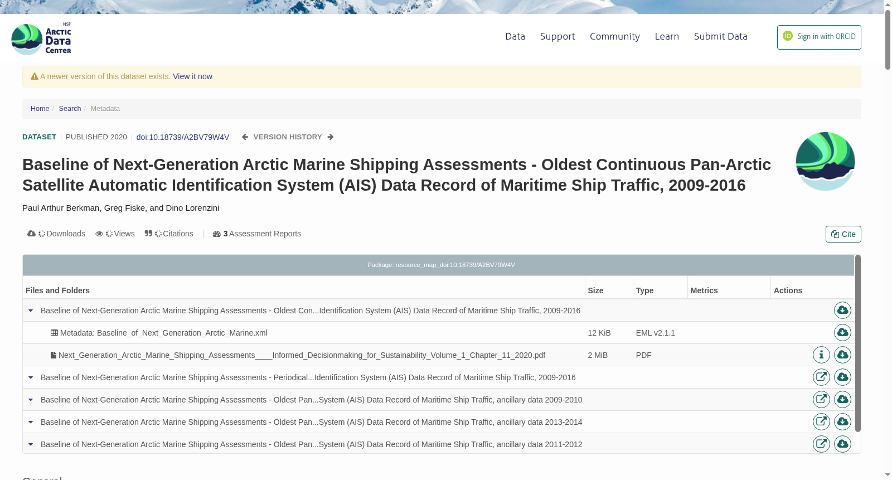Viewport: 892px width, 480px height.
Task: Go to next version with right arrow
Action: tap(331, 137)
